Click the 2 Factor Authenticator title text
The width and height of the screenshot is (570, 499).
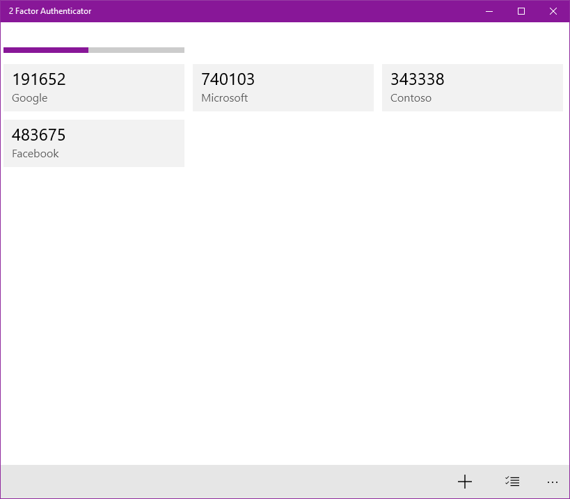49,11
